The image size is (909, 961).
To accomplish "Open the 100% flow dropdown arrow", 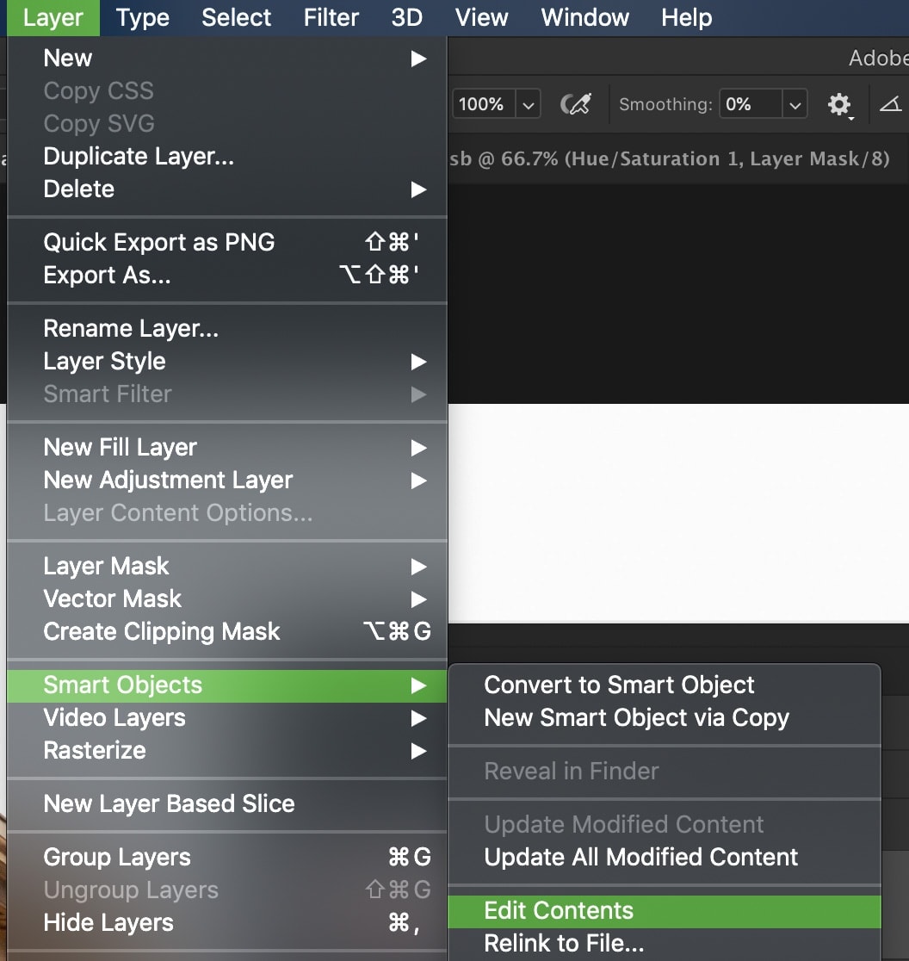I will [x=528, y=104].
